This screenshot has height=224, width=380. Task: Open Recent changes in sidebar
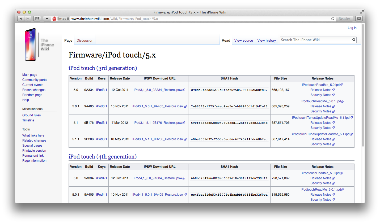point(34,90)
